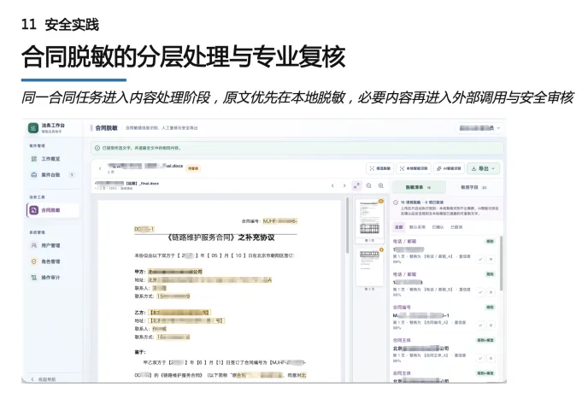Open the user account dropdown at top right

pyautogui.click(x=480, y=128)
